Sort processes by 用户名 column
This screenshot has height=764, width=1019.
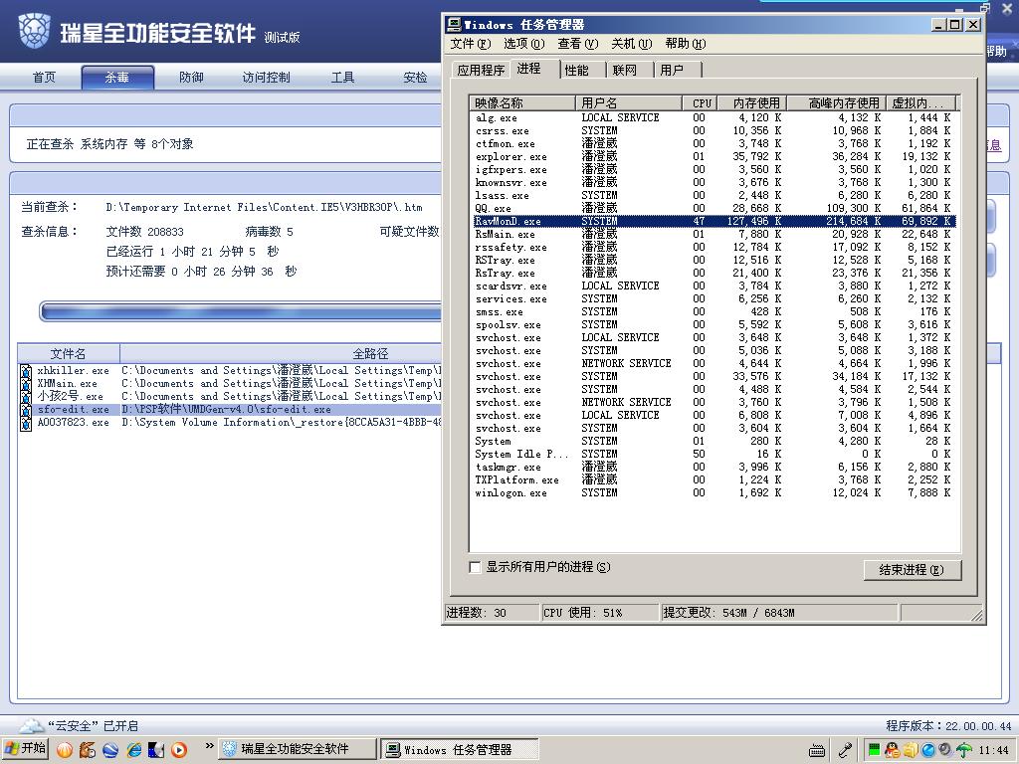(629, 102)
